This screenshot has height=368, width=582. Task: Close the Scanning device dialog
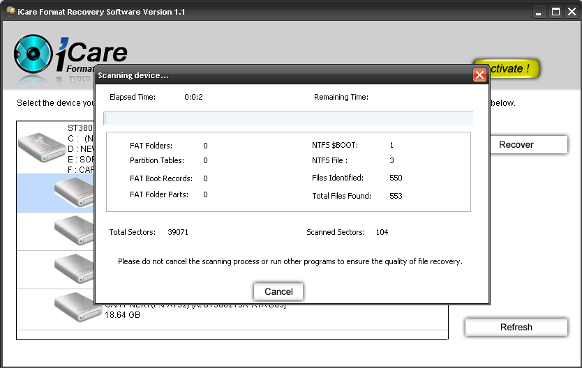(x=479, y=75)
